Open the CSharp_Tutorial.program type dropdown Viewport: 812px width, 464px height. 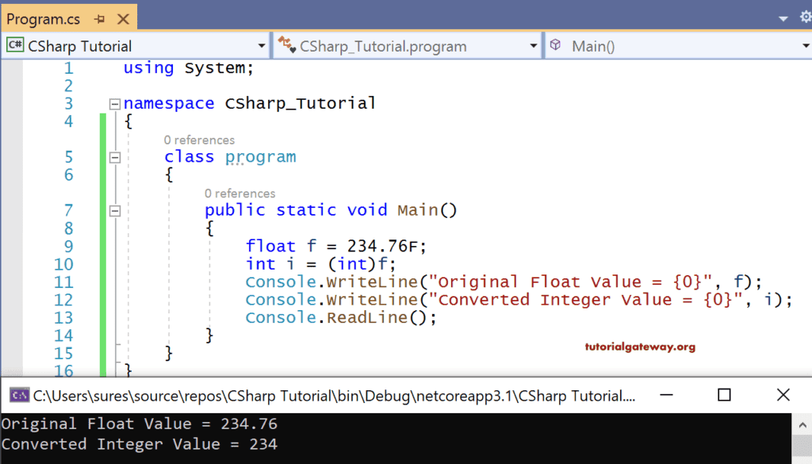click(534, 45)
